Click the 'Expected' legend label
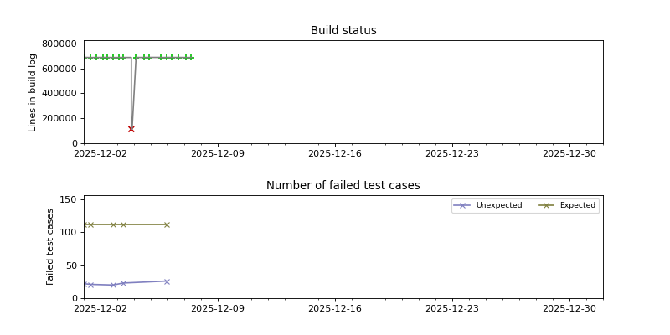 click(577, 205)
